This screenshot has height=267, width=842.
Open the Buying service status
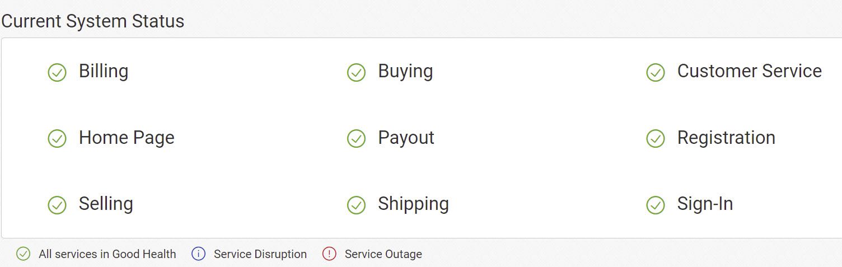[x=405, y=71]
